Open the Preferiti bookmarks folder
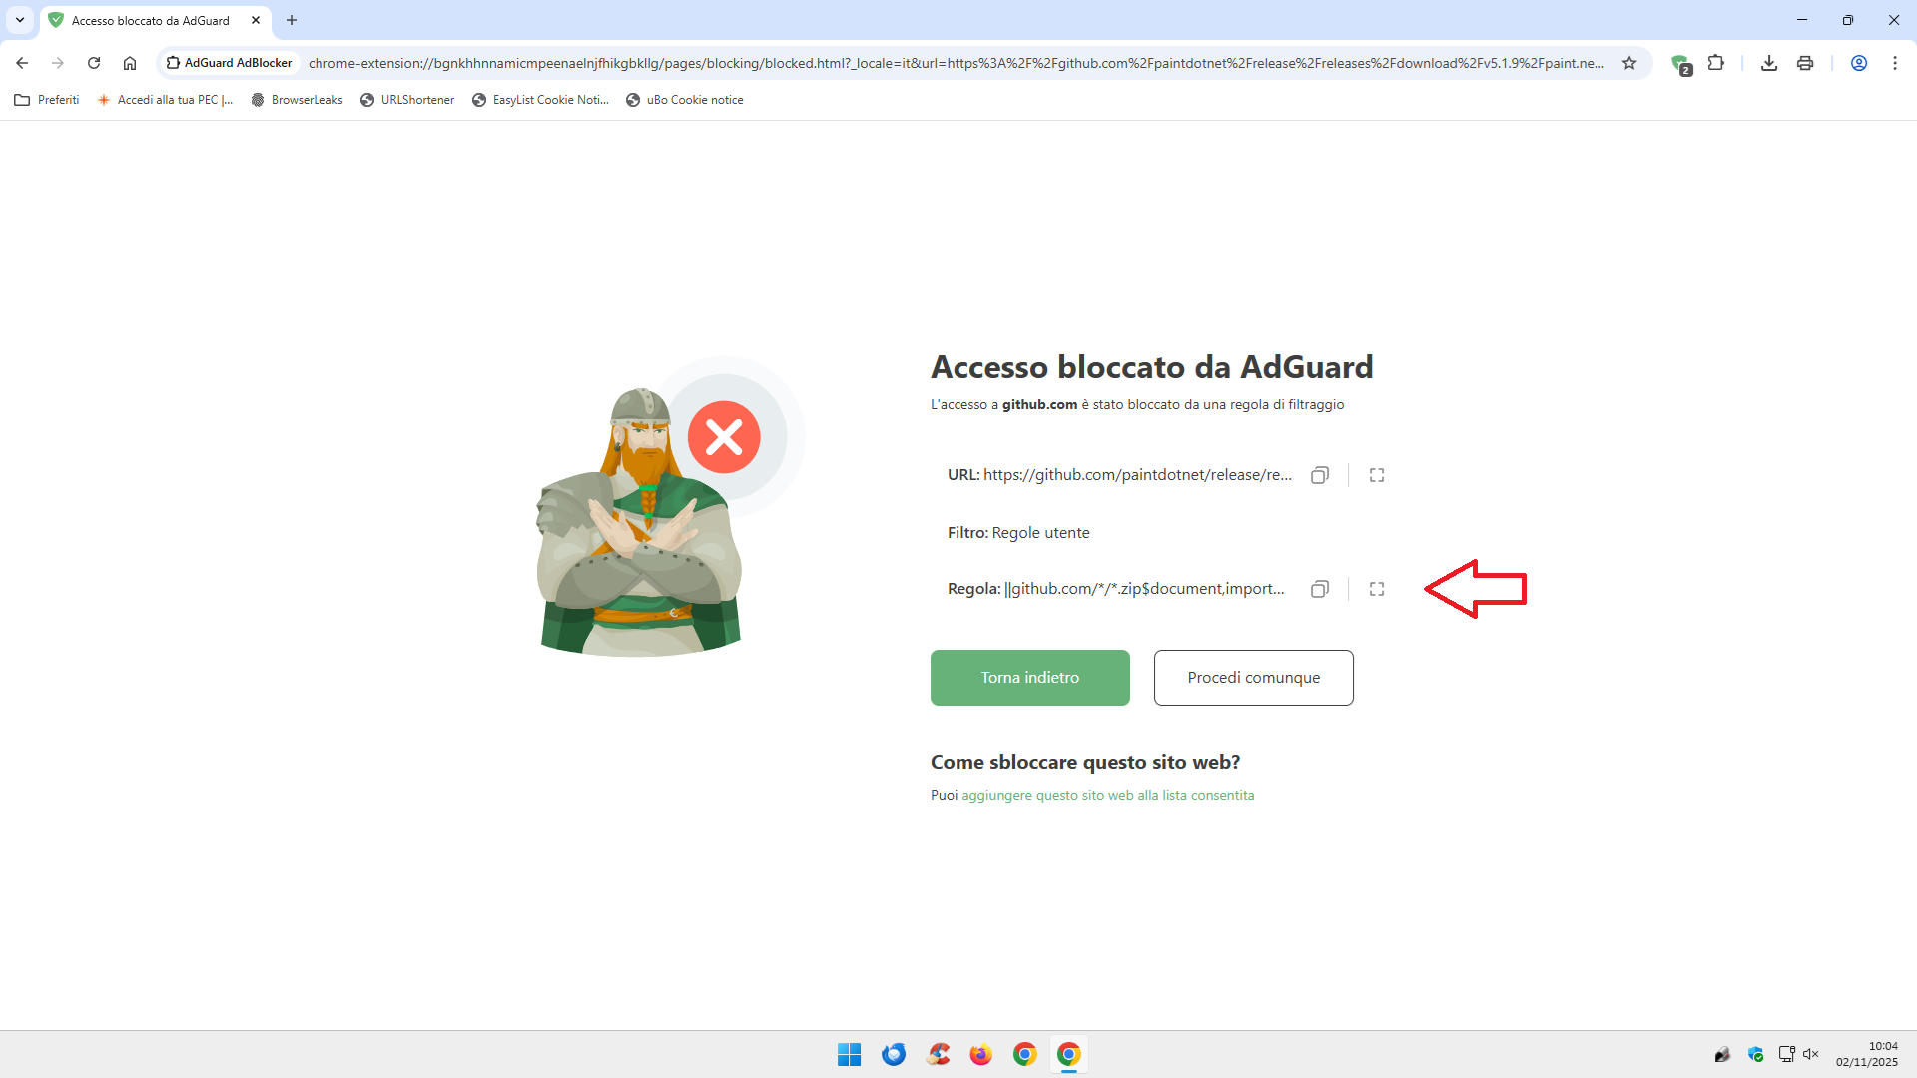The height and width of the screenshot is (1078, 1917). coord(47,100)
